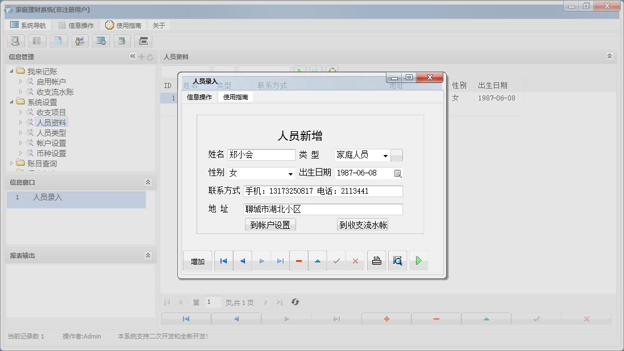
Task: Click the page number input field at bottom
Action: tap(213, 302)
